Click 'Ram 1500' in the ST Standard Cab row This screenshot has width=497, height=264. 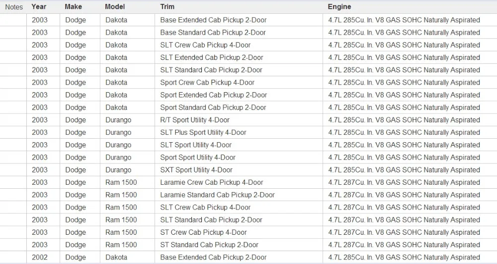click(121, 245)
